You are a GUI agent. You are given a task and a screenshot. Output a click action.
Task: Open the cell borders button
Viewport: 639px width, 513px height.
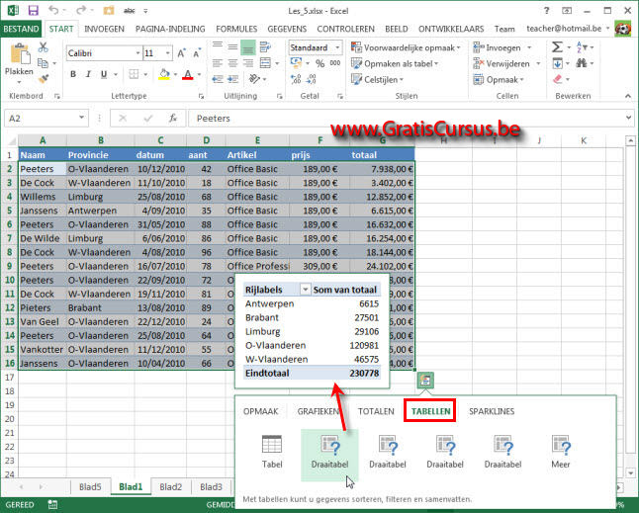(x=134, y=74)
